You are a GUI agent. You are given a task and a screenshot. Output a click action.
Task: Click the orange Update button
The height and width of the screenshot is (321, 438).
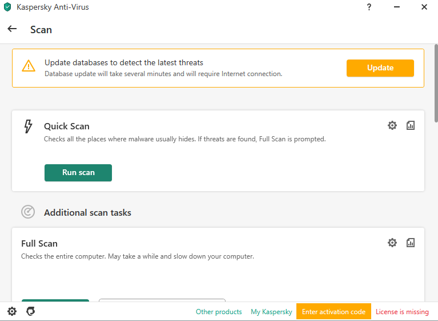[x=380, y=68]
